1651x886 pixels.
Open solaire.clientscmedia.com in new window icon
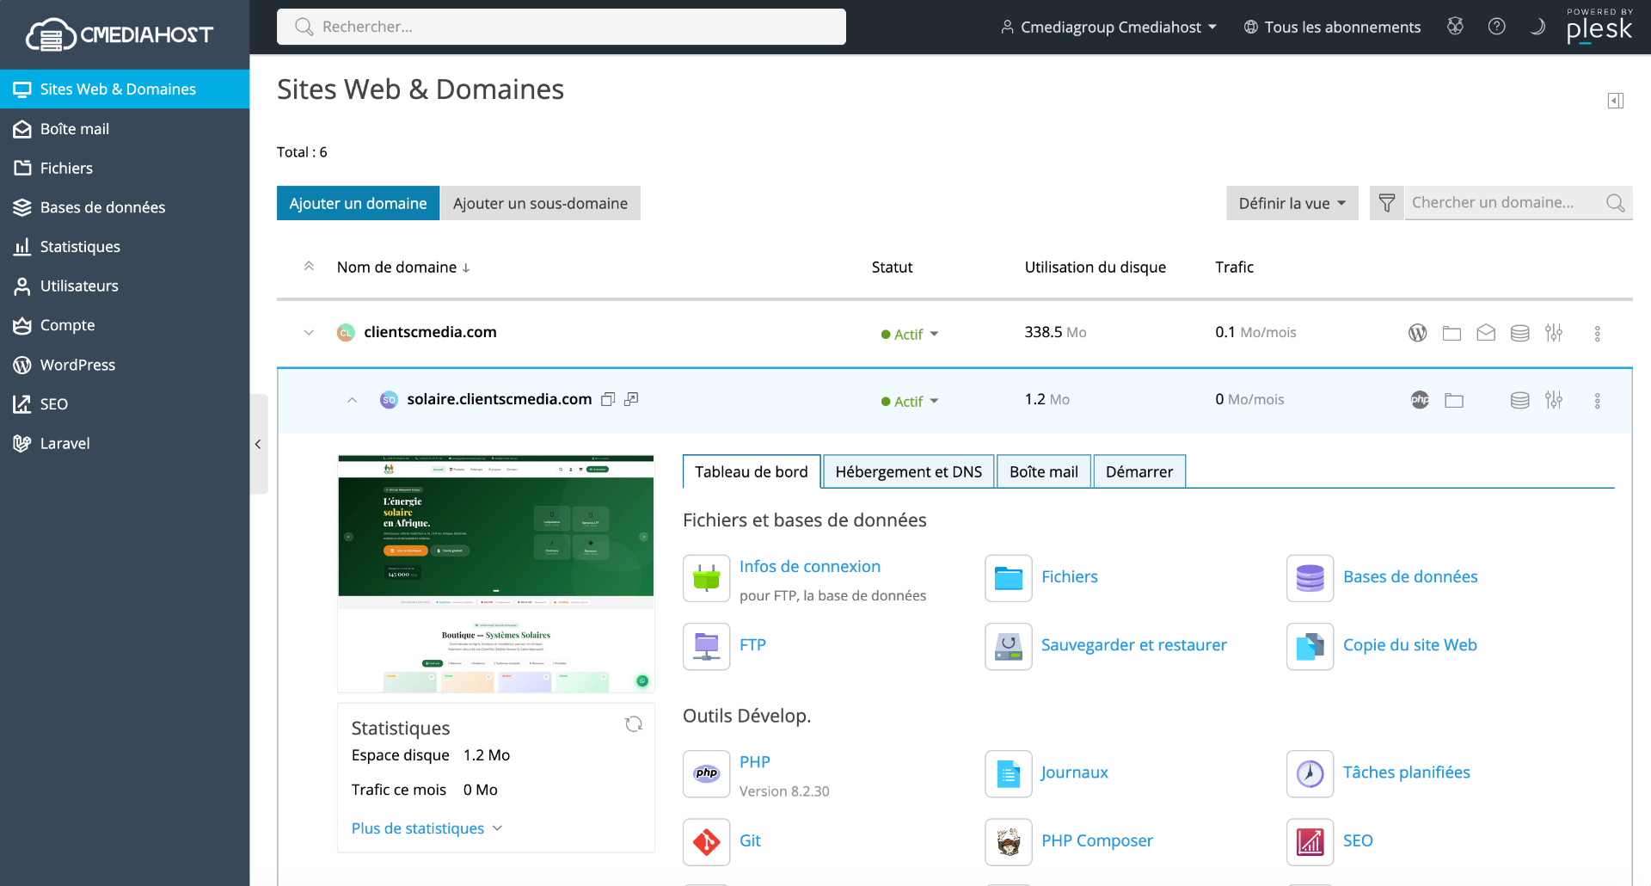pos(631,399)
